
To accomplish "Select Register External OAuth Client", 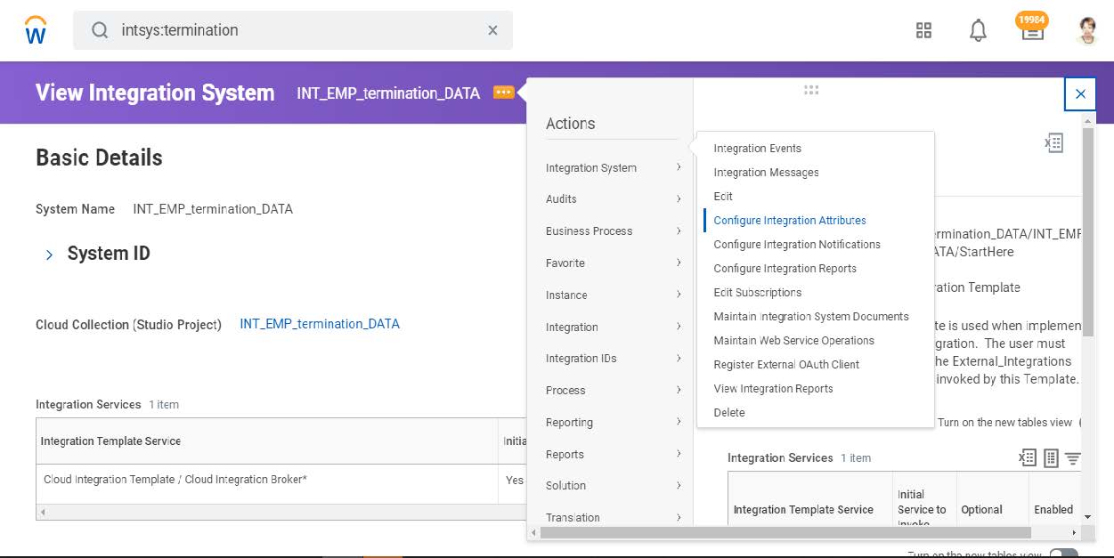I will click(786, 365).
